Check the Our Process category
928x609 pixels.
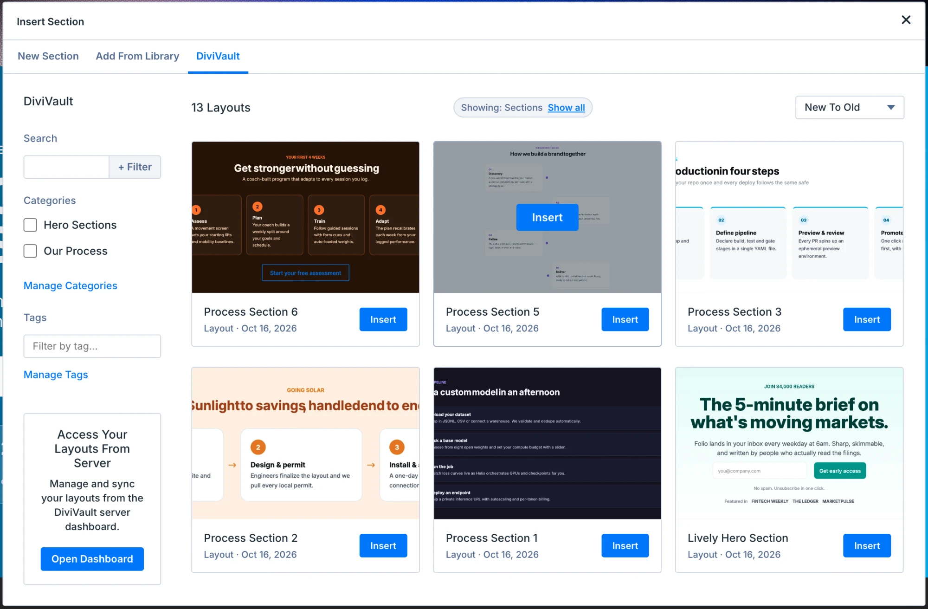pyautogui.click(x=30, y=251)
